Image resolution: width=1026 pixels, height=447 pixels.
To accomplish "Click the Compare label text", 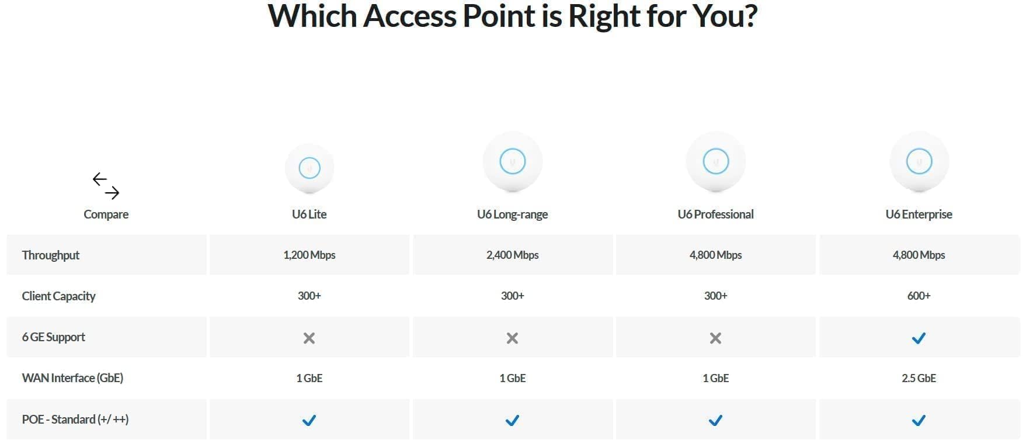I will coord(106,214).
